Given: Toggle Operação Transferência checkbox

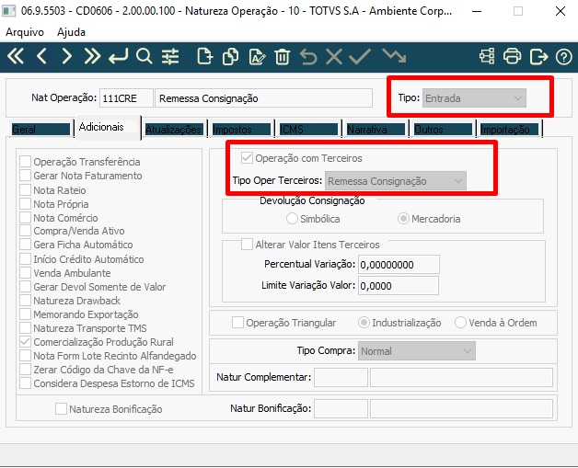Looking at the screenshot, I should tap(26, 161).
